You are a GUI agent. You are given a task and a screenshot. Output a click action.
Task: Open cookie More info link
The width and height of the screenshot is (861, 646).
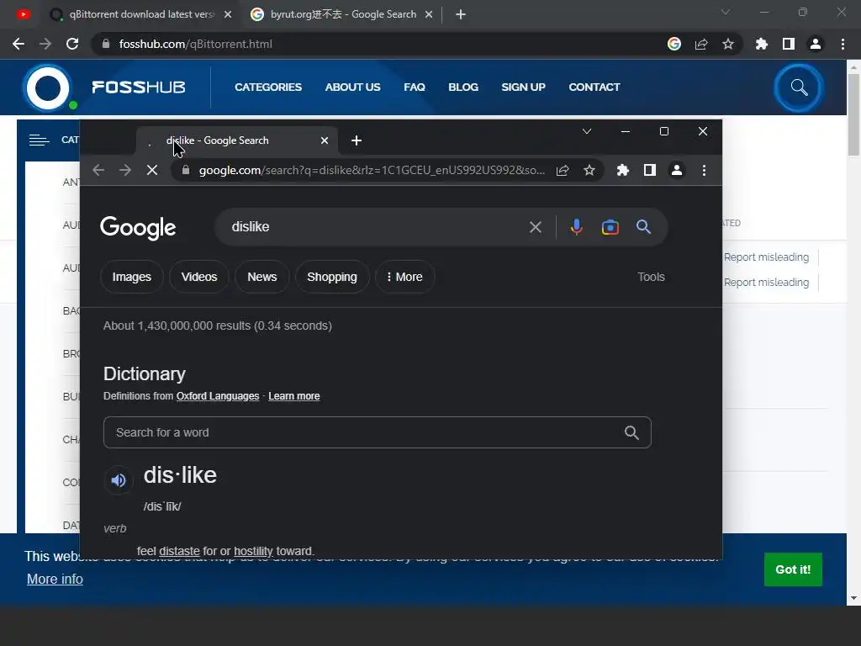[x=55, y=579]
